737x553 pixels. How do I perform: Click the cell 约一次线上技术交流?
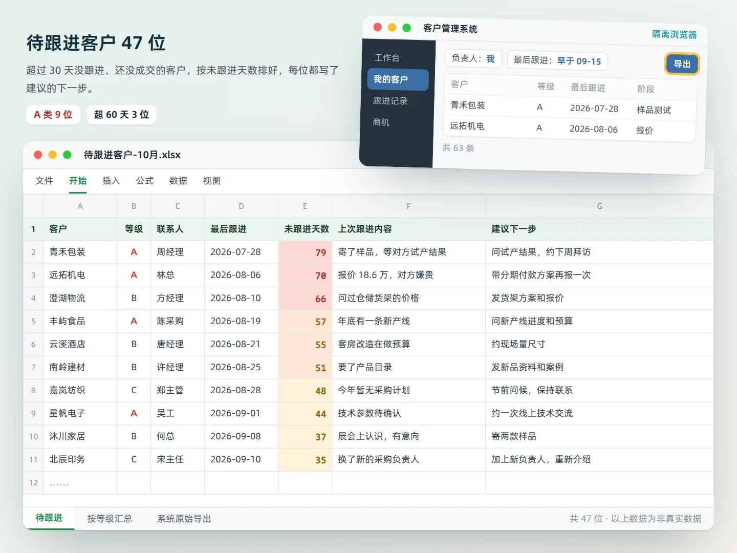(x=599, y=414)
